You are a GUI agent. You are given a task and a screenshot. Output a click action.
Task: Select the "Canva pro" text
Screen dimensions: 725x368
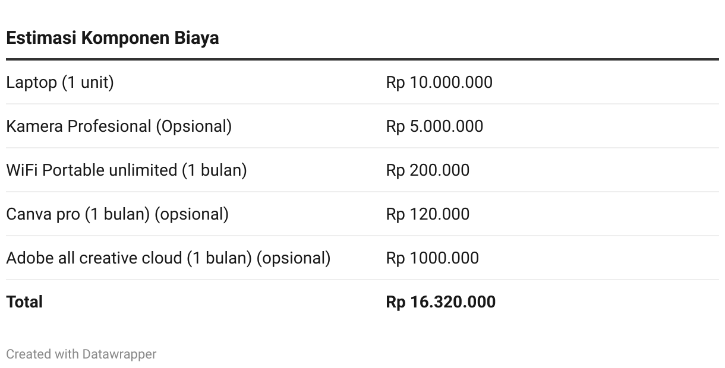43,214
